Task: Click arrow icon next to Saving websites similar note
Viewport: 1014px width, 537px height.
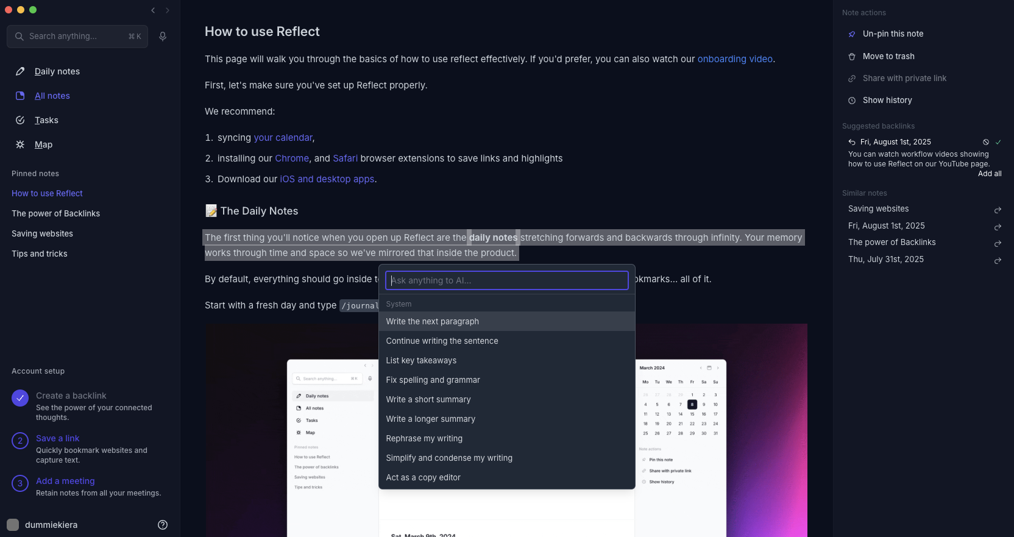Action: click(998, 210)
